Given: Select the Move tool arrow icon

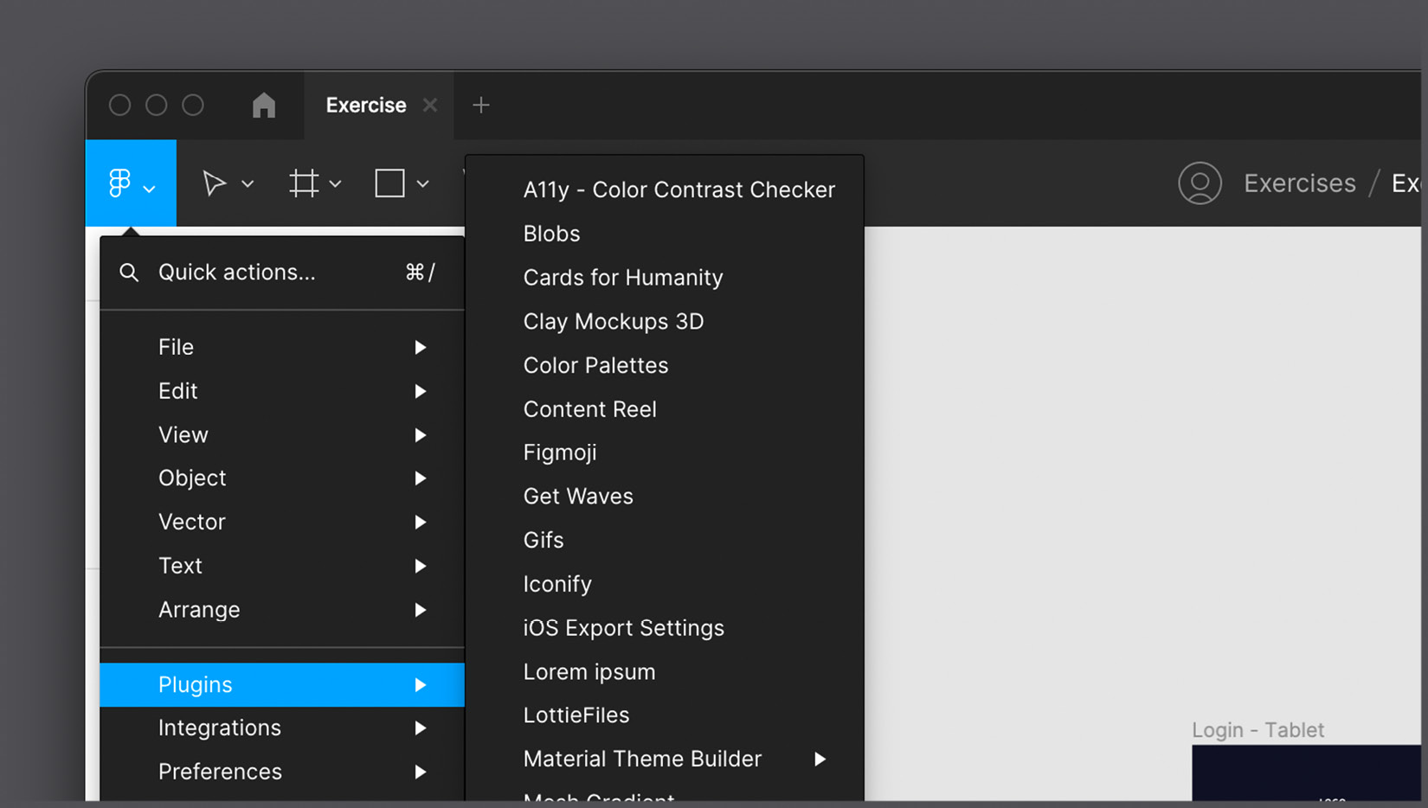Looking at the screenshot, I should point(214,183).
